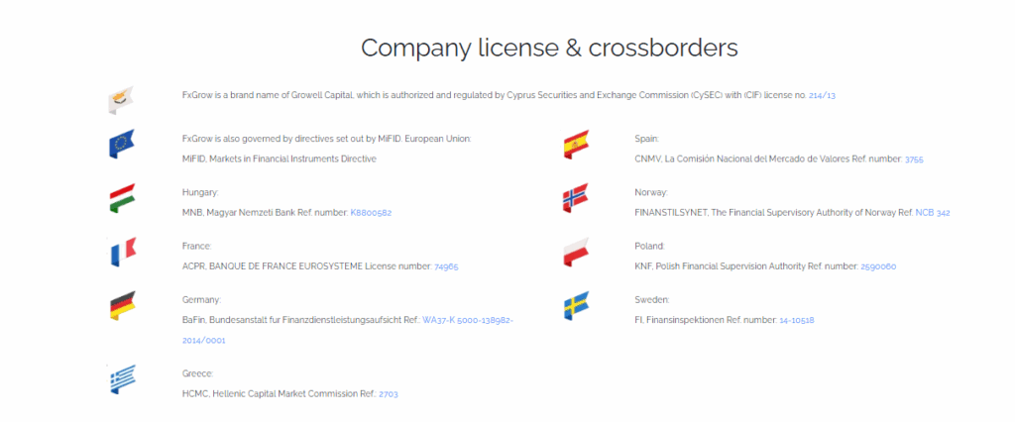
Task: Click the Company license & crossborders heading
Action: coord(549,48)
